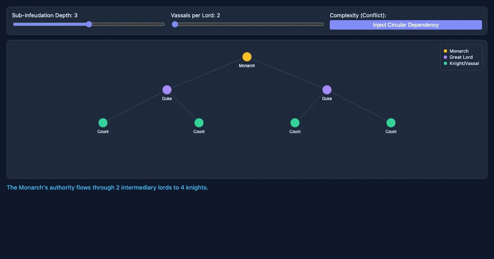Select the right Duke node
This screenshot has height=259, width=494.
point(327,90)
